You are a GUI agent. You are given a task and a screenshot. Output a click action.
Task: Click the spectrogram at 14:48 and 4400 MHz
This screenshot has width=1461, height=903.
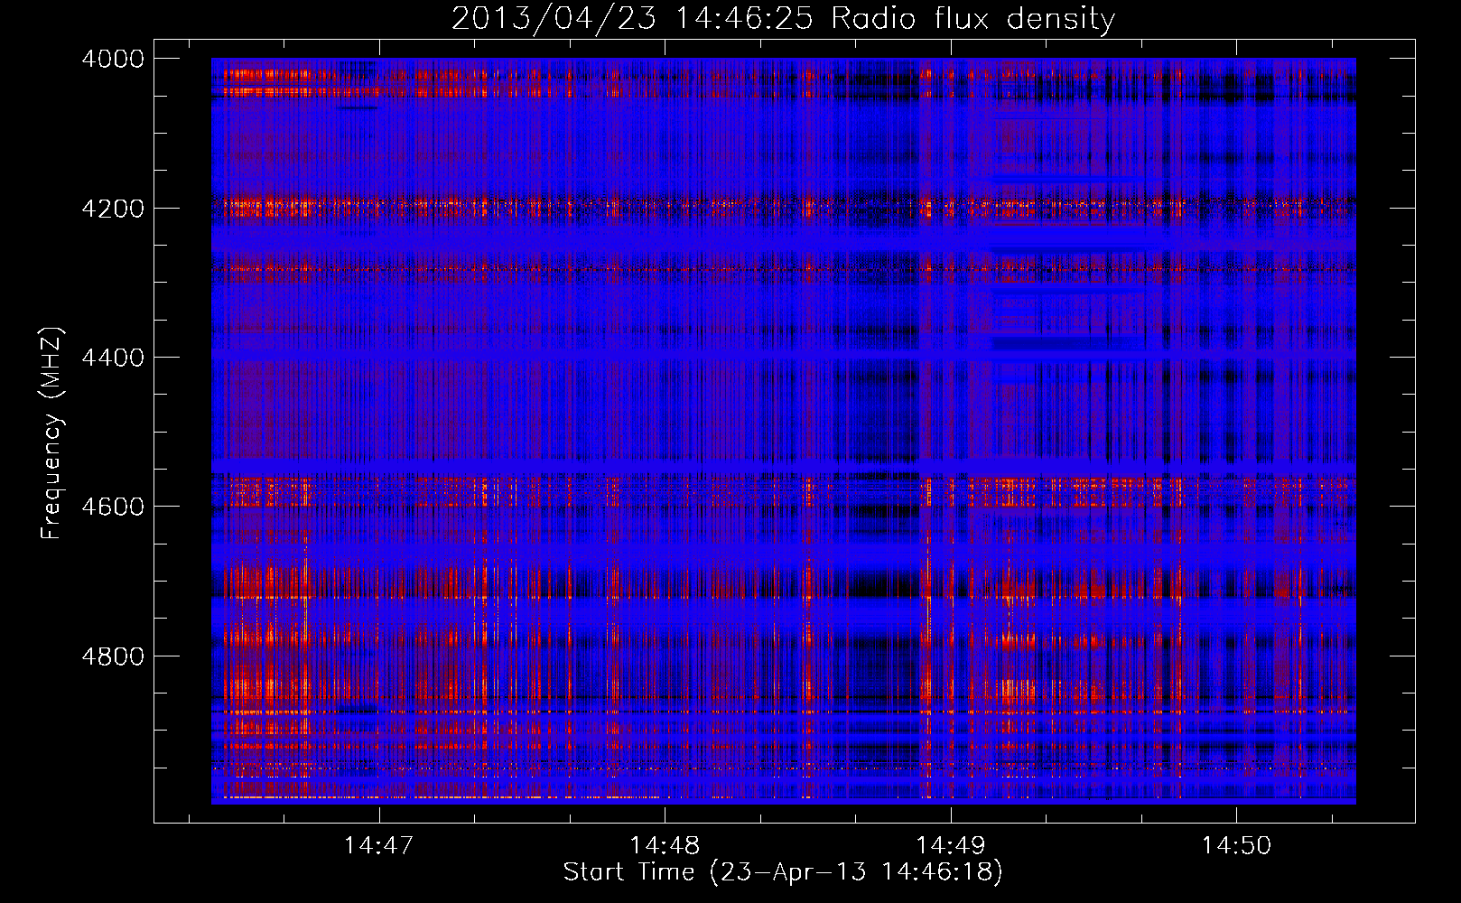pyautogui.click(x=665, y=358)
